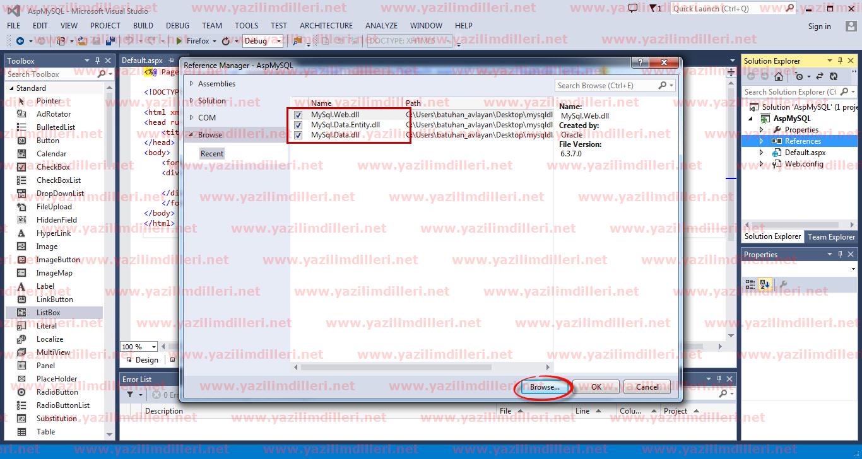Click the Reference Manager horizontal scrollbar
The height and width of the screenshot is (459, 862).
click(x=396, y=367)
